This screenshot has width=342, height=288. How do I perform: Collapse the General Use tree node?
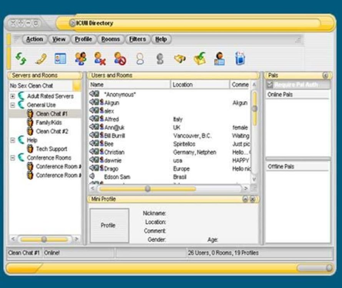coord(13,105)
